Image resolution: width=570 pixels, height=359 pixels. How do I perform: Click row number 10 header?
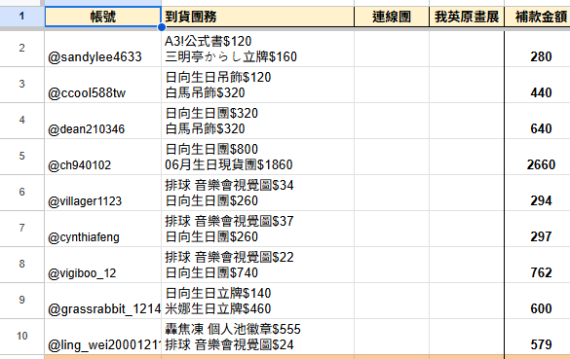click(x=21, y=337)
